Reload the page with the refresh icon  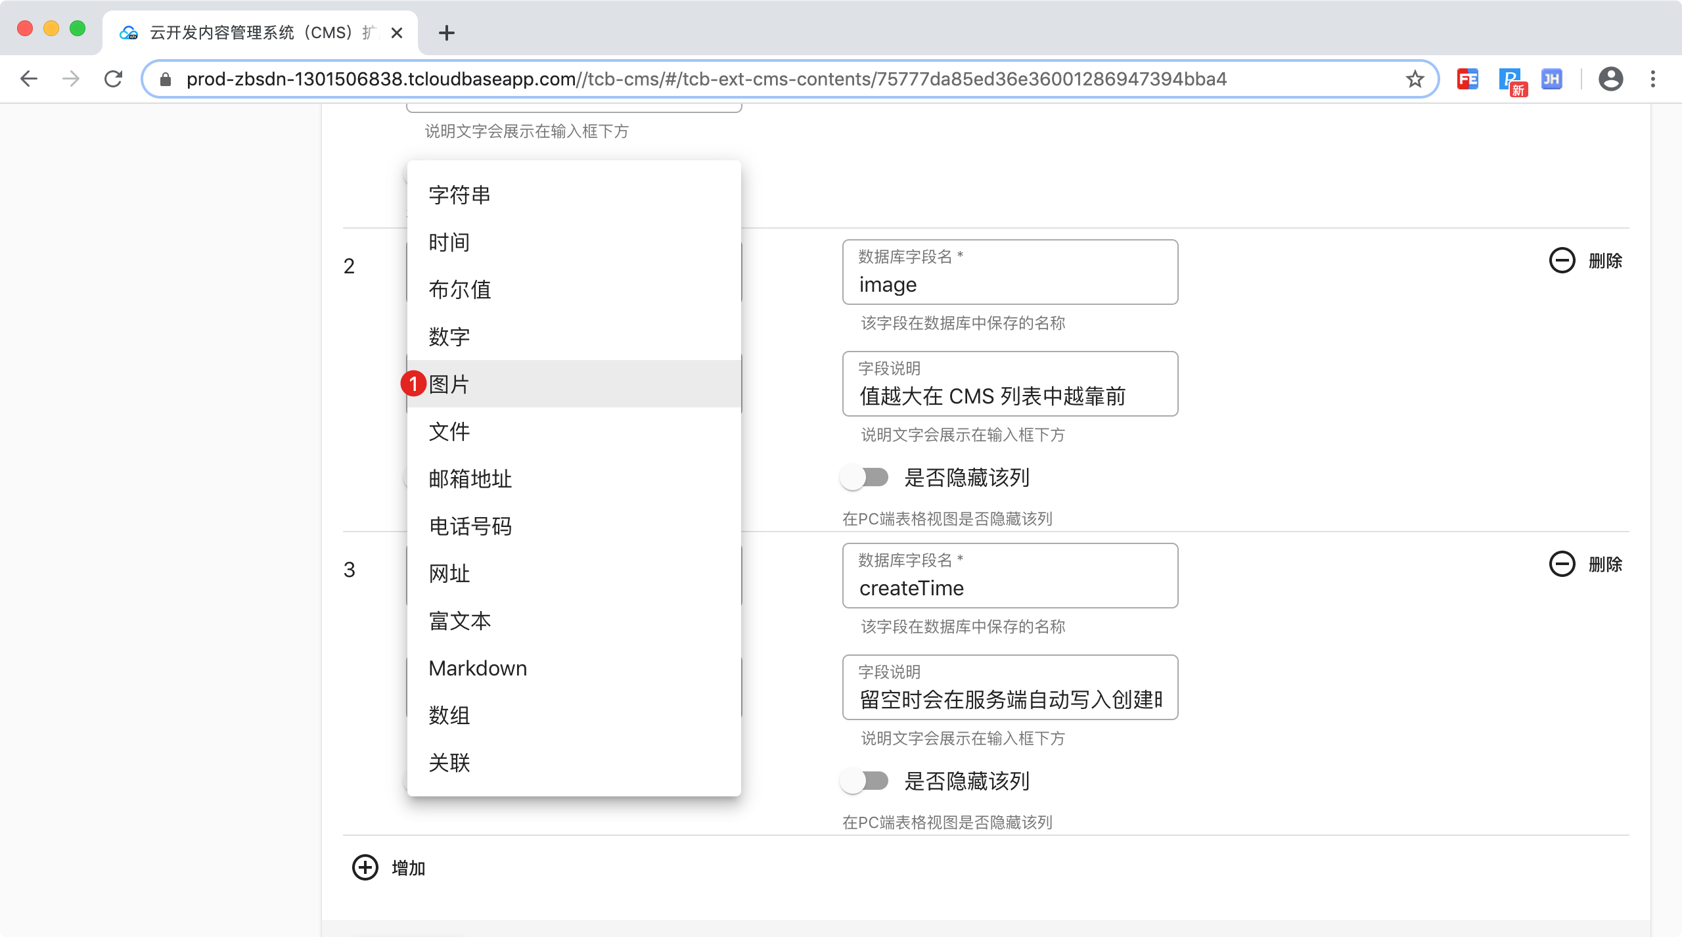coord(114,80)
